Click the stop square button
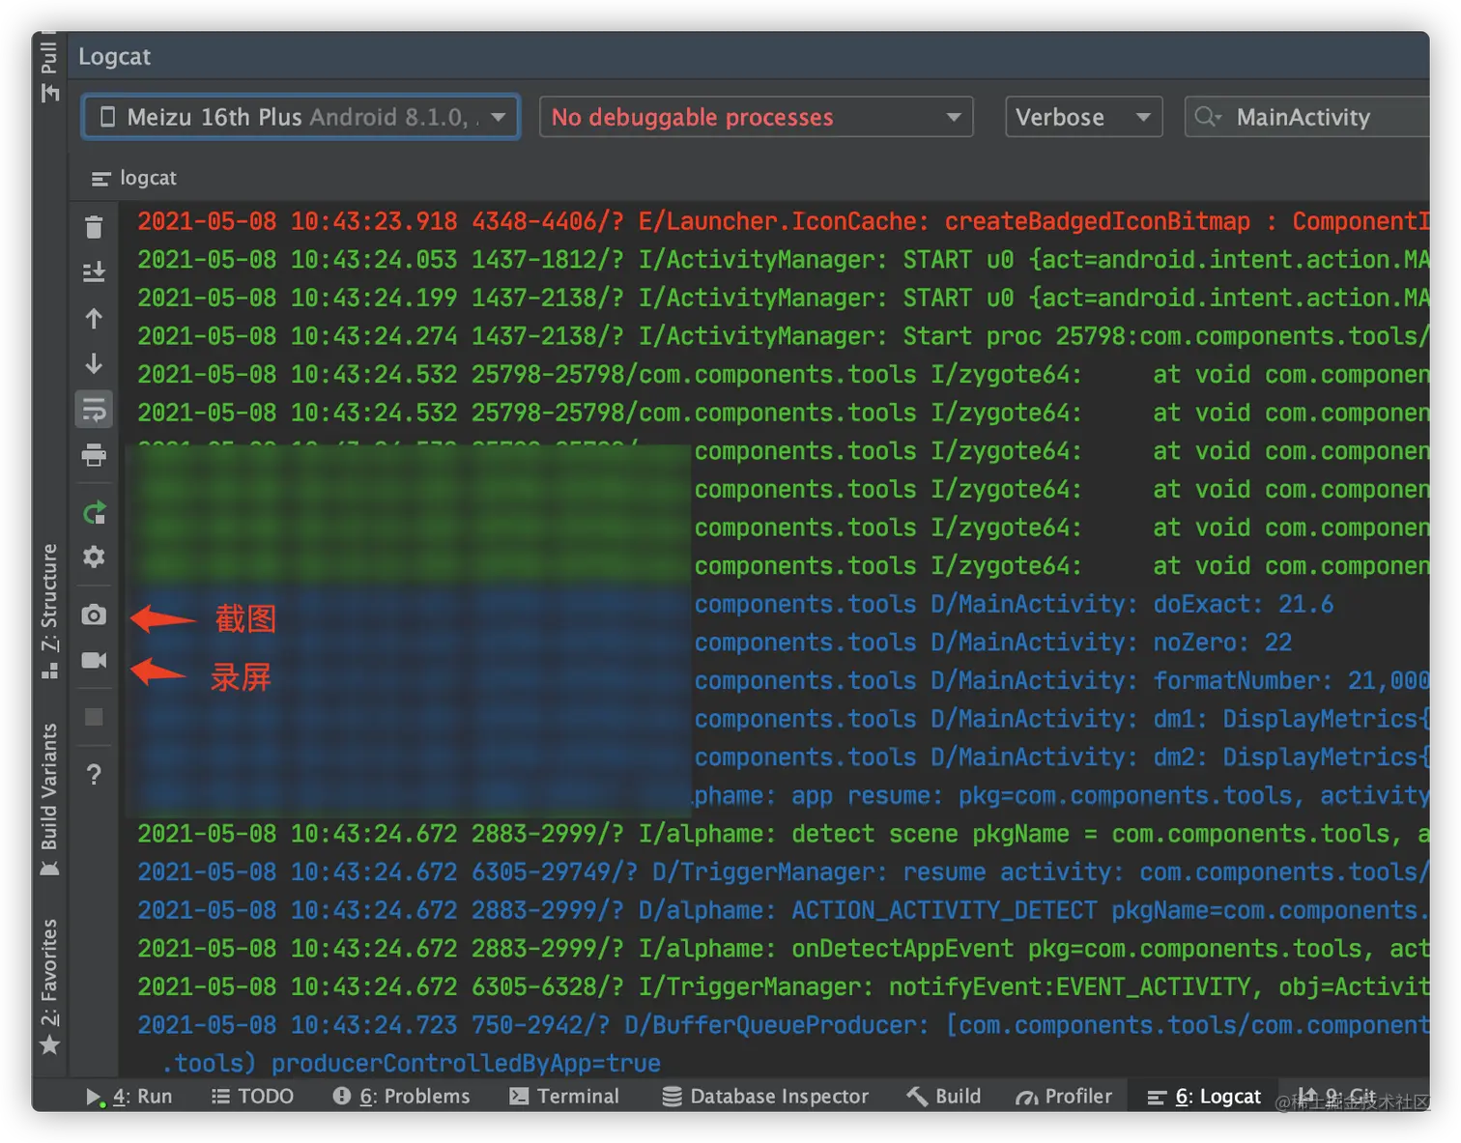1461x1143 pixels. pos(94,717)
